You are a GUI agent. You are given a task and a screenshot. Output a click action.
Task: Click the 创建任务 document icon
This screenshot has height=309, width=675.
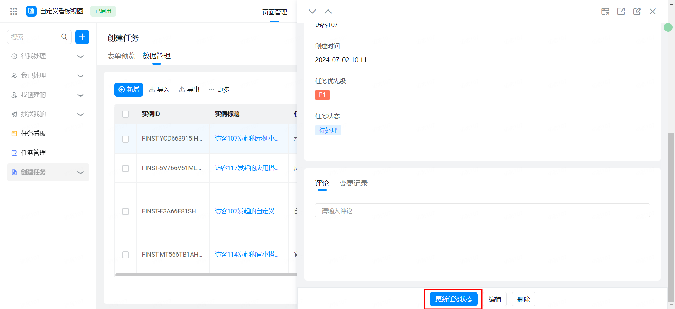(x=14, y=172)
